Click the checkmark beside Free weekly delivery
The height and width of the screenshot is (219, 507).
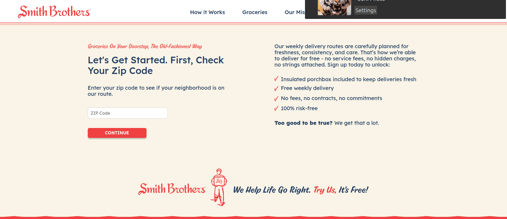tap(276, 88)
